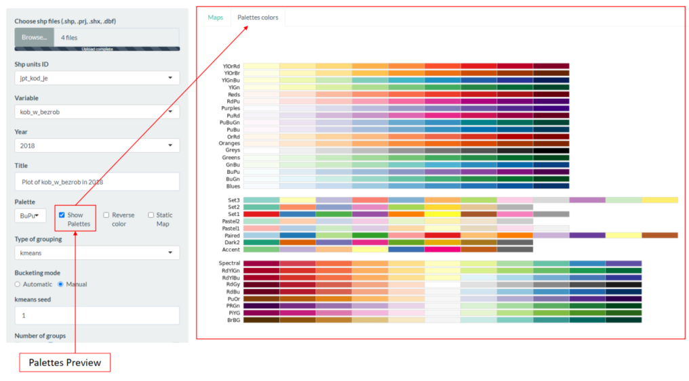Open the Year dropdown showing 2018
The image size is (689, 381).
pyautogui.click(x=97, y=145)
